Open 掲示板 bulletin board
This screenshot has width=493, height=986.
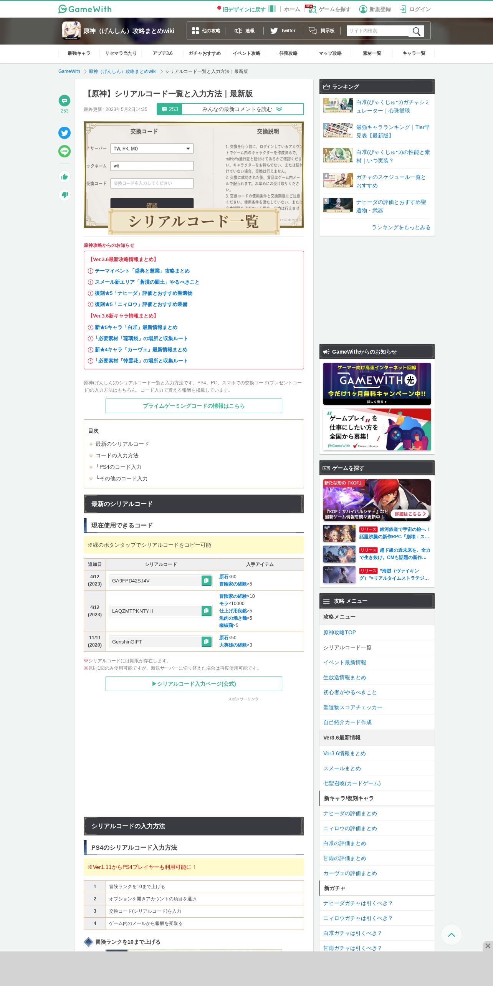(x=322, y=31)
